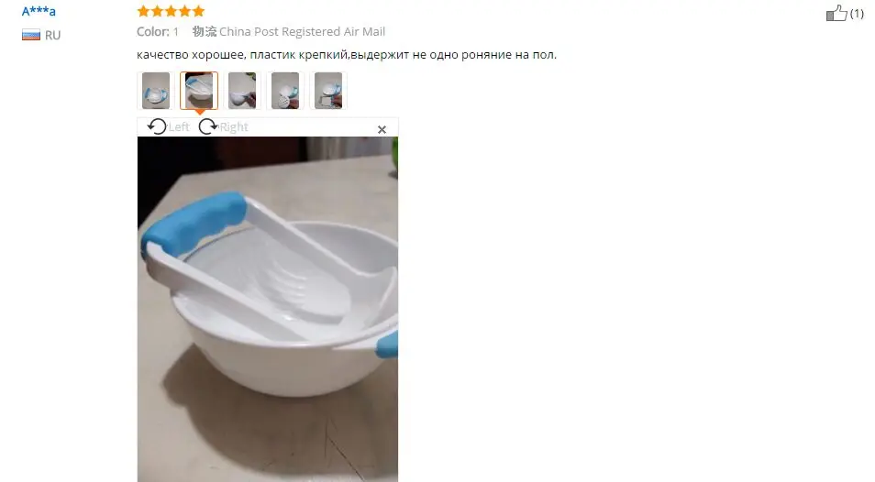875x482 pixels.
Task: Click the China Post Registered Air Mail text
Action: pyautogui.click(x=302, y=31)
